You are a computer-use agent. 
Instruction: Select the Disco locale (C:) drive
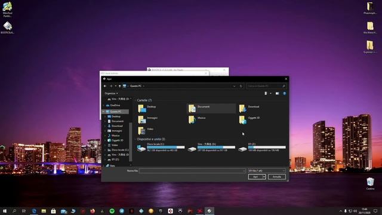pos(161,148)
